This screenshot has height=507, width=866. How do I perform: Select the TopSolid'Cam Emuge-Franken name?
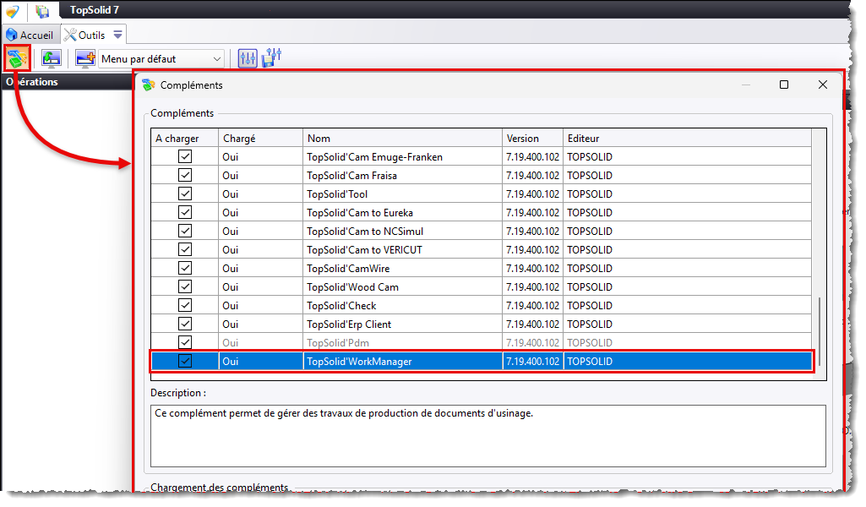coord(374,157)
